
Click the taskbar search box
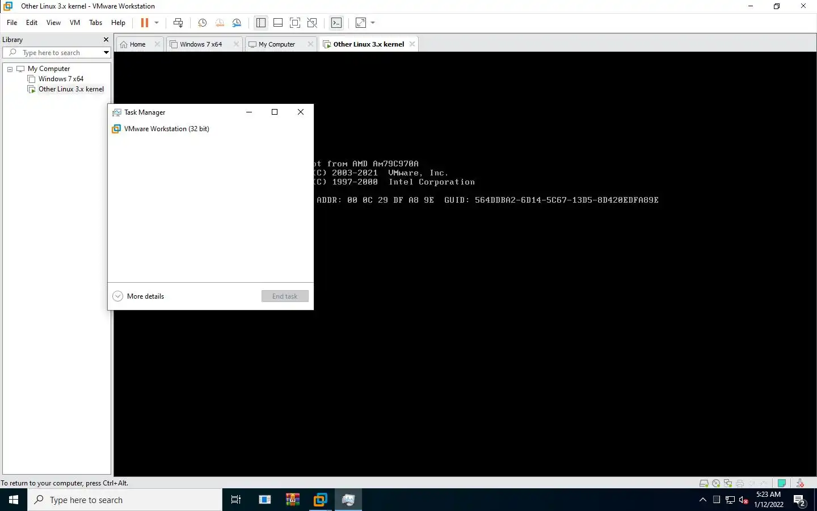click(125, 500)
